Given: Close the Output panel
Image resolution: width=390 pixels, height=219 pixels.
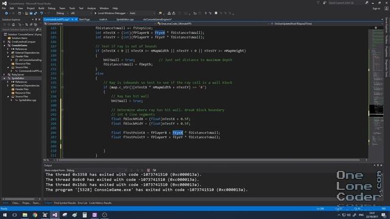Looking at the screenshot, I should [x=381, y=165].
